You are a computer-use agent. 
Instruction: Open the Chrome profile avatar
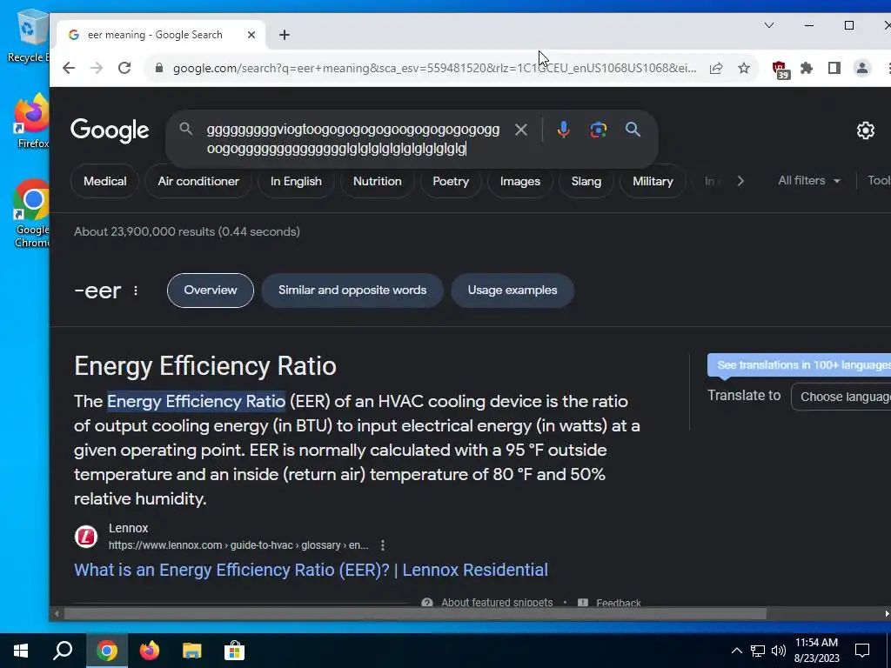pyautogui.click(x=862, y=68)
